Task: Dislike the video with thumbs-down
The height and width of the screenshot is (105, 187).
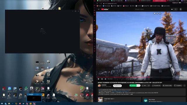Action: point(149,85)
